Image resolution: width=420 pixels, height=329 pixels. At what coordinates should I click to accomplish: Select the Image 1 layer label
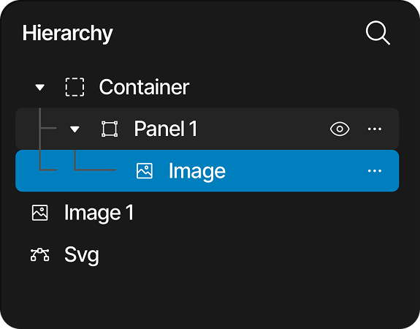coord(99,213)
